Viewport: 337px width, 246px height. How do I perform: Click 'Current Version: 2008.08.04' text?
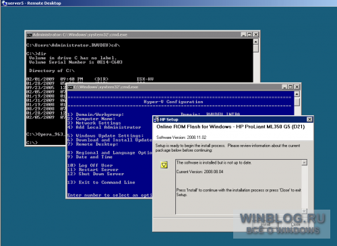[200, 172]
